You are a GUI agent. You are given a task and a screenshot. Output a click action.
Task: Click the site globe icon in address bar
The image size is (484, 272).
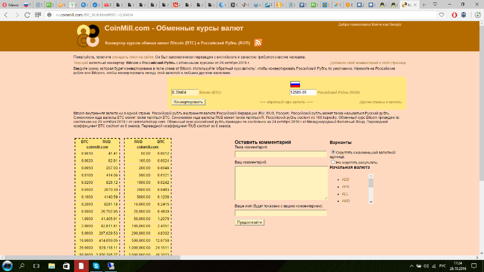coord(49,15)
